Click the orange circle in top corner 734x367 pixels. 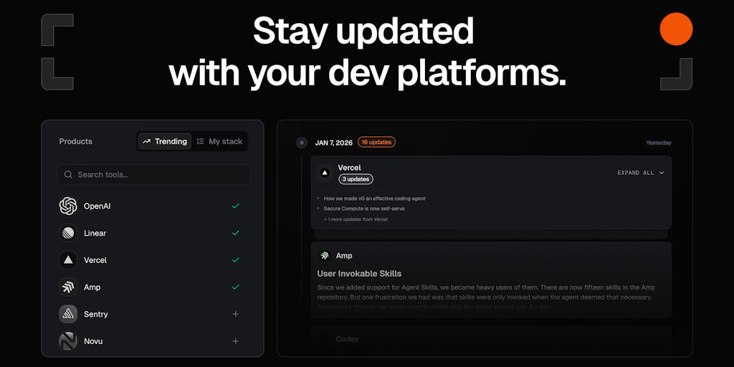tap(676, 29)
